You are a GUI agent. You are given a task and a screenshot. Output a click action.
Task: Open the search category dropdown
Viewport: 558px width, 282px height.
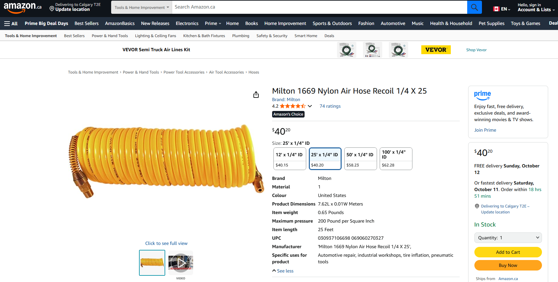(142, 7)
